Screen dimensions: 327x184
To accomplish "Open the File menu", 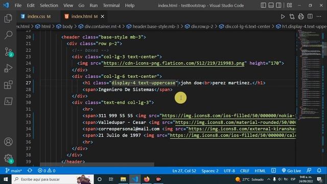I will 18,6.
